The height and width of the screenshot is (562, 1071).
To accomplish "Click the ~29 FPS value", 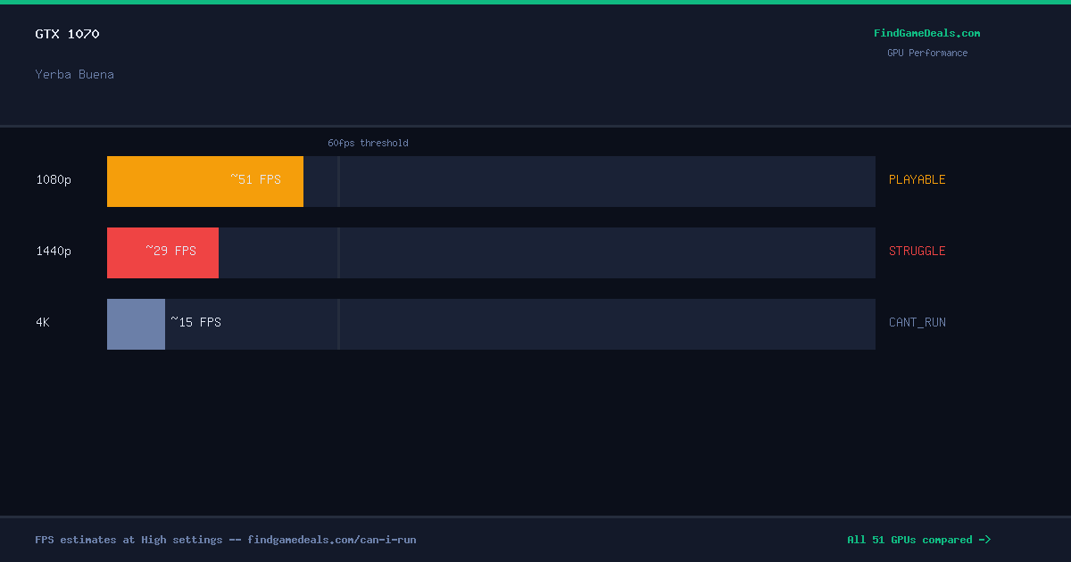I will click(x=171, y=251).
